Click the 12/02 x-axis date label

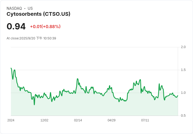pyautogui.click(x=44, y=120)
